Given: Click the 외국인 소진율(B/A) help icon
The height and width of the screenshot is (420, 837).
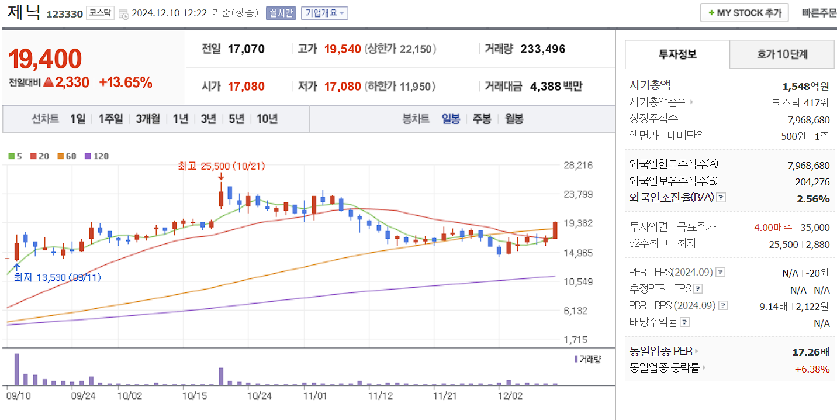Looking at the screenshot, I should [721, 198].
